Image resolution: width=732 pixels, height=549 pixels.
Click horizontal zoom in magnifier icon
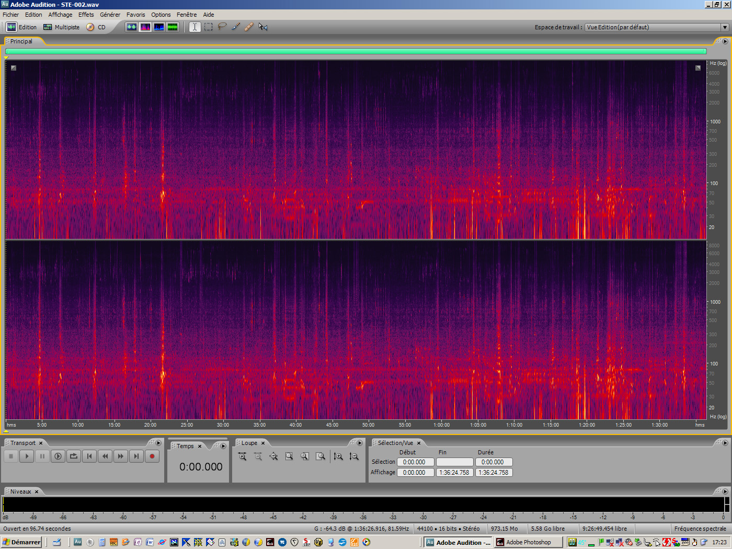(242, 456)
